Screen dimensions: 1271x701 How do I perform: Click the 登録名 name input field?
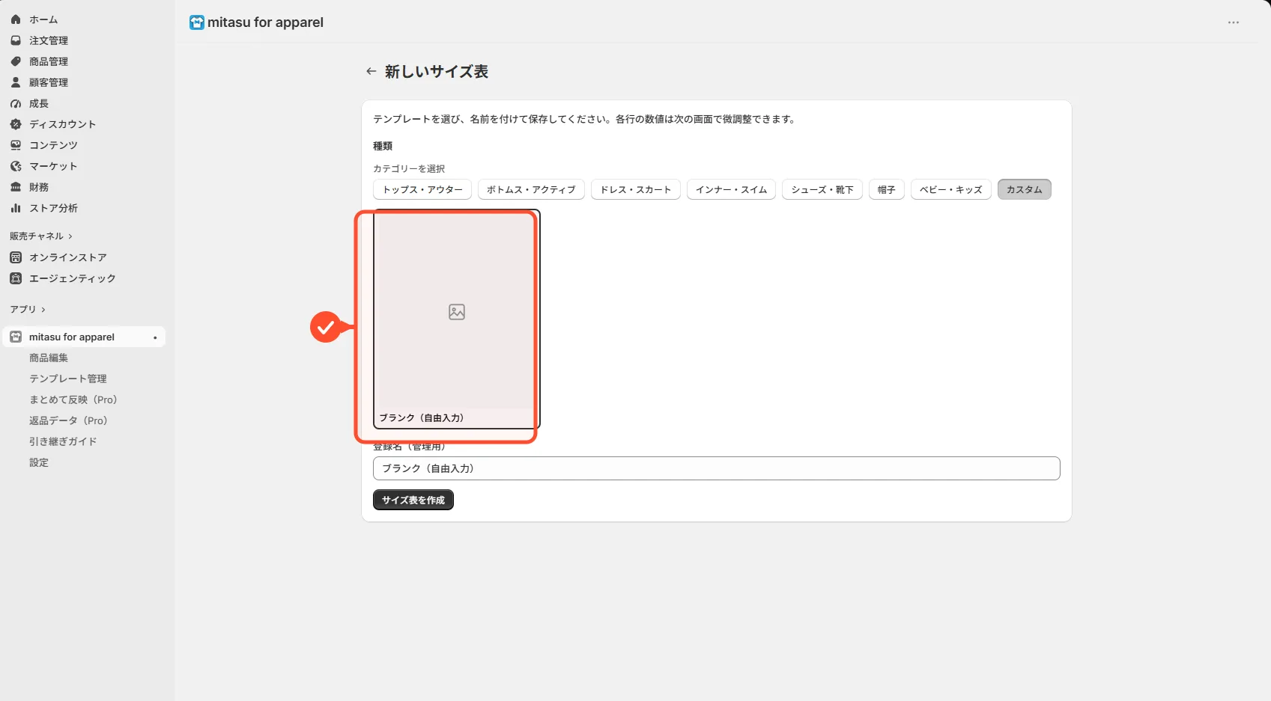coord(716,468)
